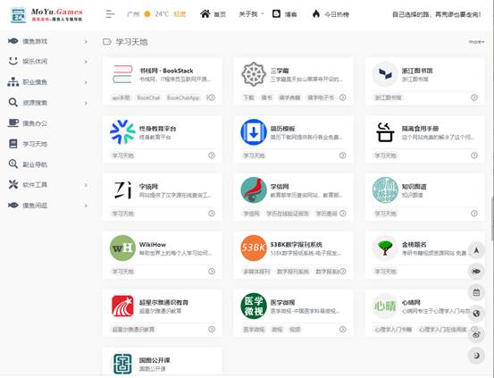Expand the 摸鱼游戏 sidebar chevron

click(x=86, y=41)
